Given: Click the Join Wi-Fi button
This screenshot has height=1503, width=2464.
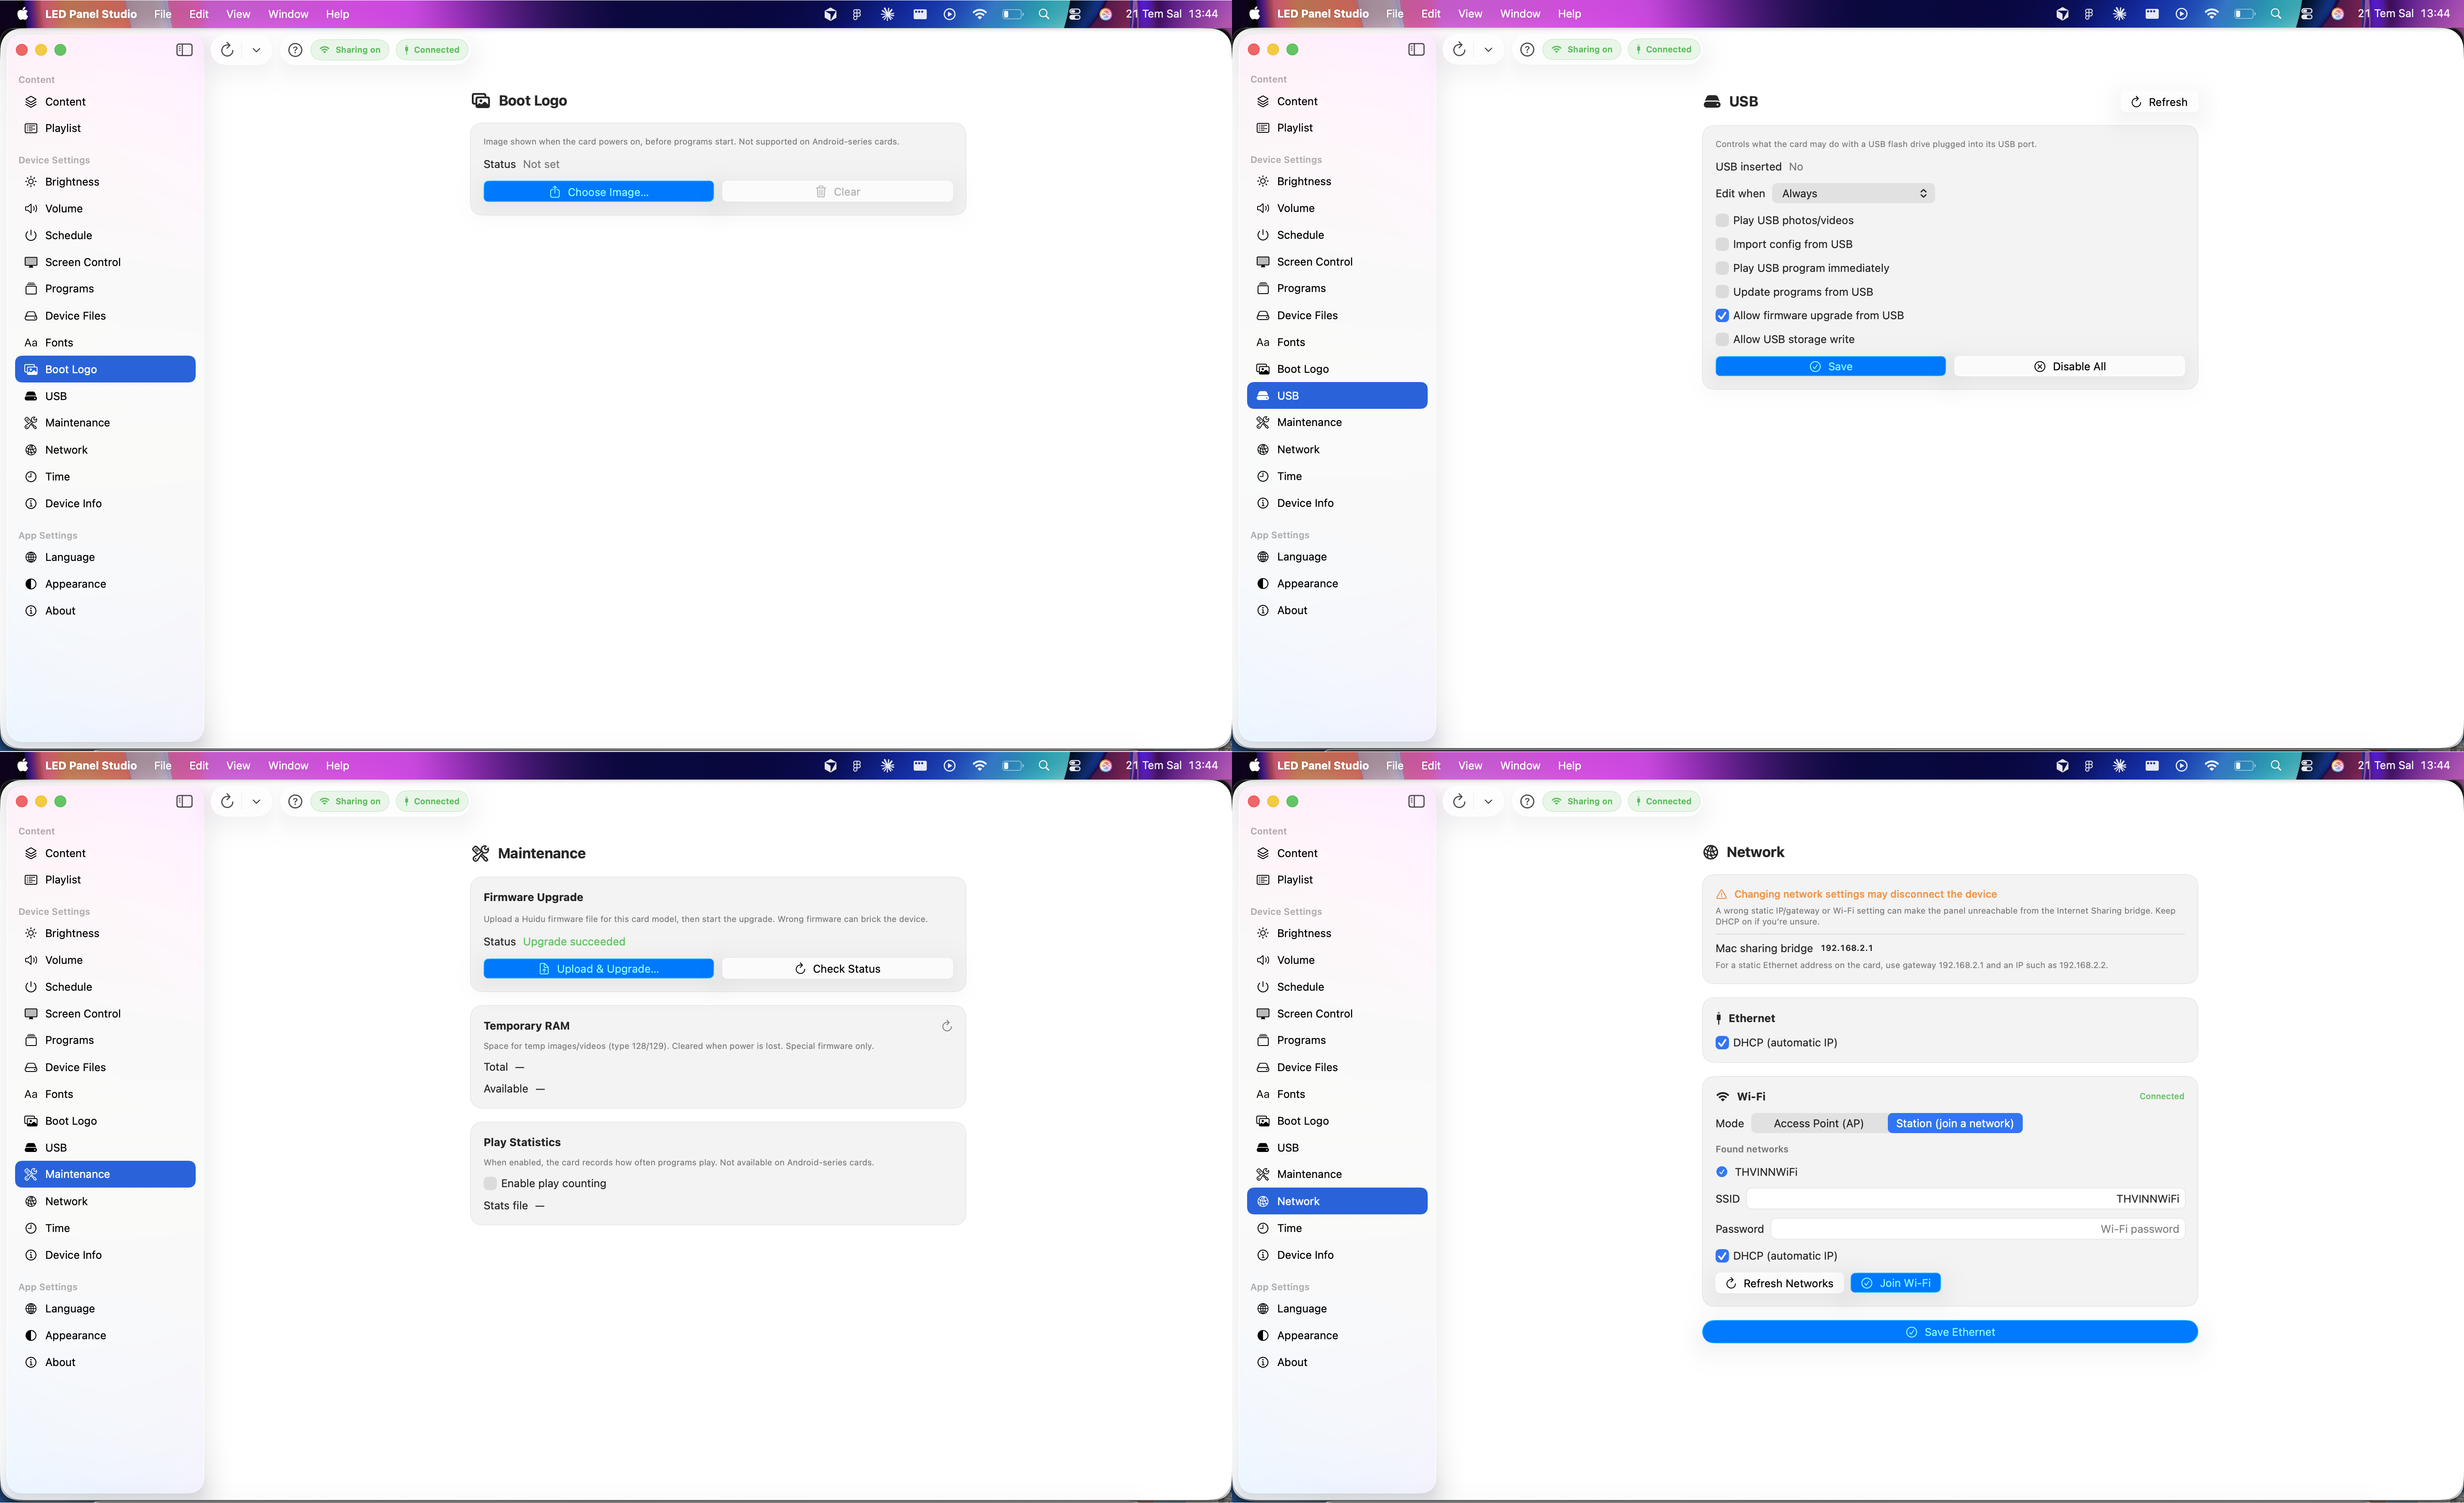Looking at the screenshot, I should [x=1895, y=1283].
